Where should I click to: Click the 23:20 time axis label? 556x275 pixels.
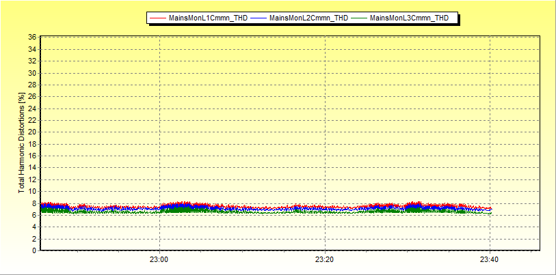(x=325, y=260)
